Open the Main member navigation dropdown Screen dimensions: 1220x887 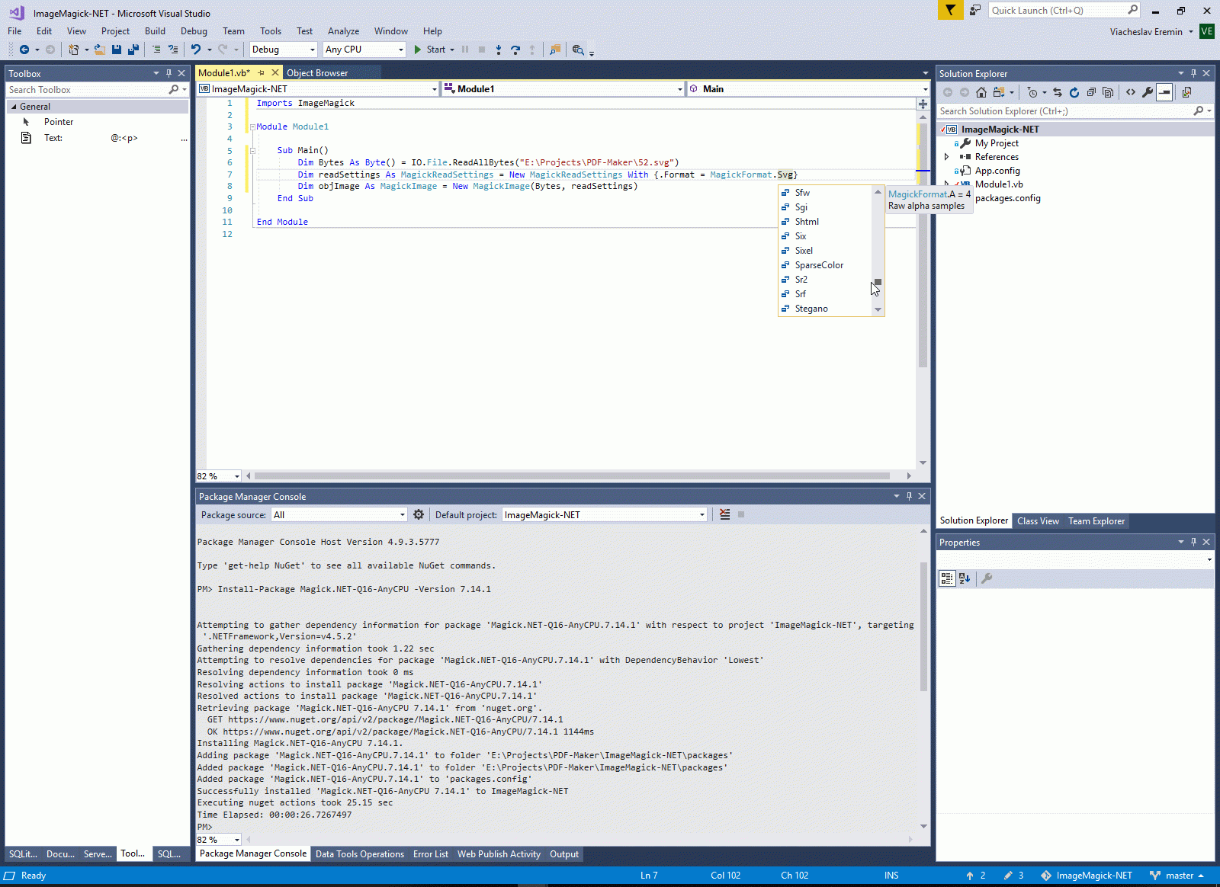808,89
